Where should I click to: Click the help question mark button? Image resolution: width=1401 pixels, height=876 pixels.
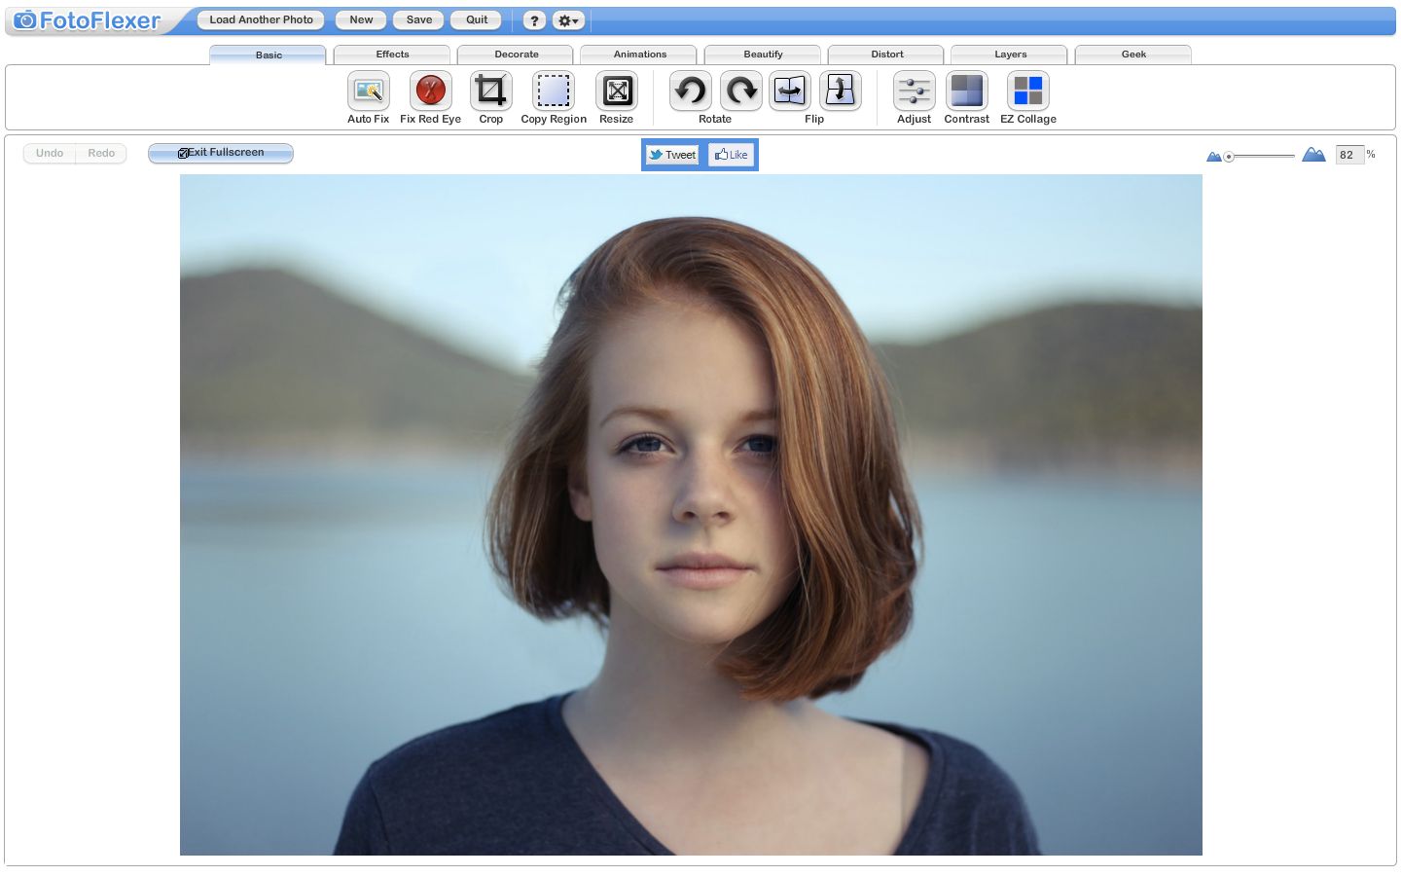click(534, 20)
